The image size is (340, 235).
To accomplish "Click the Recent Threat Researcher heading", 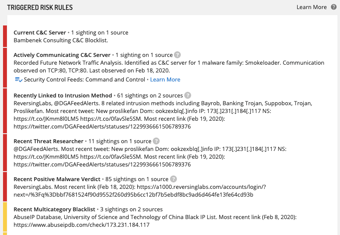I will coord(48,141).
